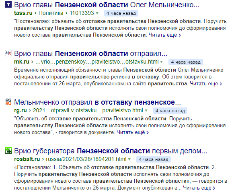Open 'Врио губернатора Пензенской области' title
This screenshot has width=232, height=196.
pyautogui.click(x=111, y=151)
